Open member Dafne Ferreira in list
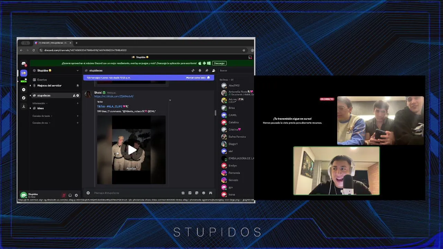 [237, 137]
